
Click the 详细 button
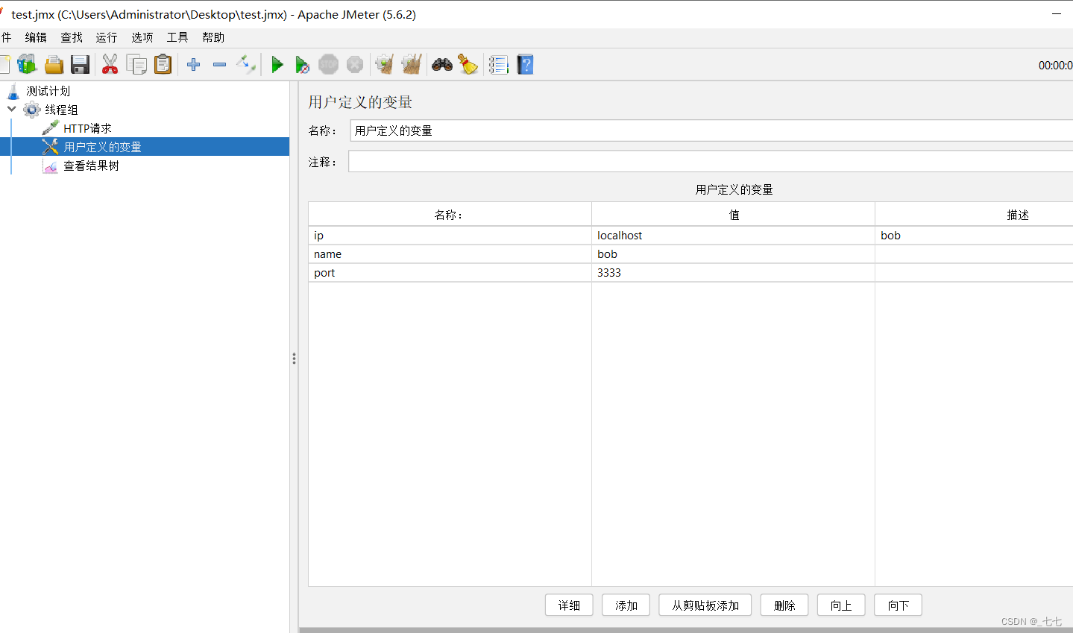(x=569, y=605)
